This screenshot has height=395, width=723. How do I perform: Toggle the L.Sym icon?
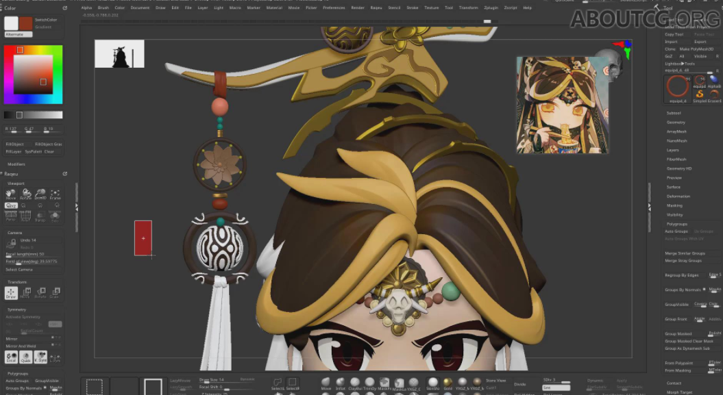click(55, 357)
